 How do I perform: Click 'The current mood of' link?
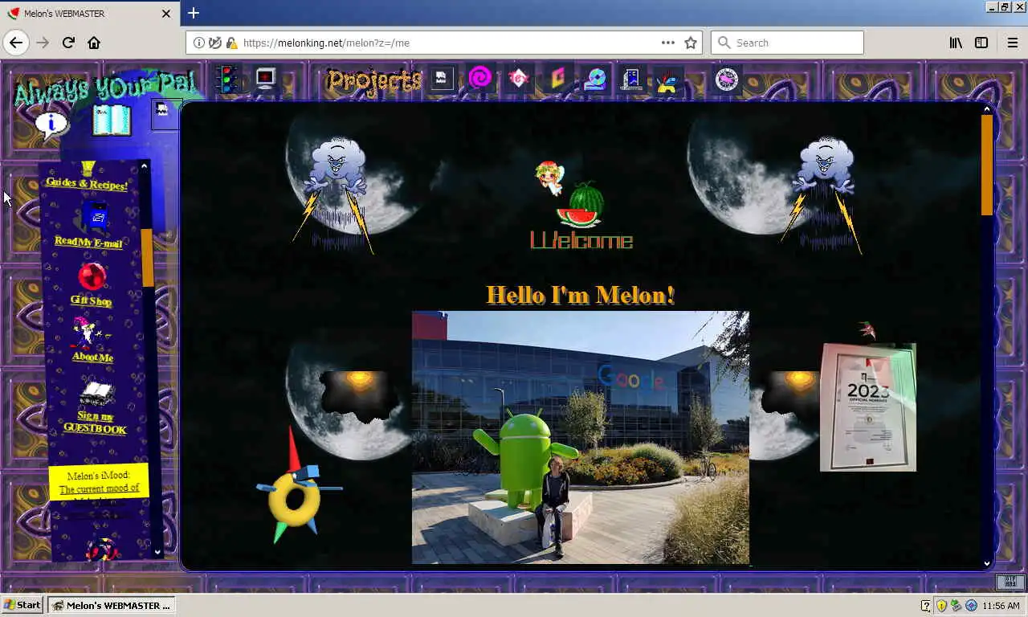pos(99,488)
